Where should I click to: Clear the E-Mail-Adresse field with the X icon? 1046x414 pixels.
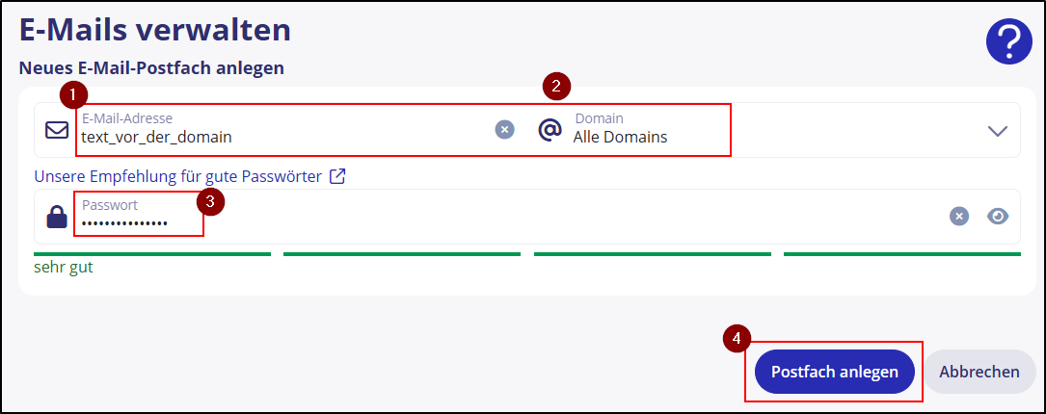(504, 129)
